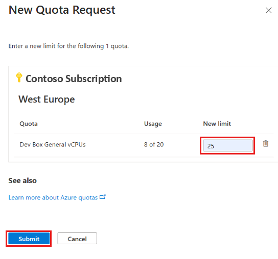The width and height of the screenshot is (278, 259).
Task: Click the 8 of 20 usage value
Action: point(154,144)
